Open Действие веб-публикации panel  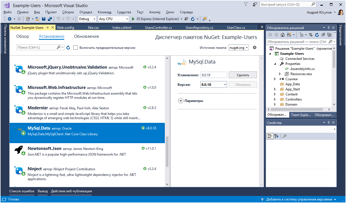(71, 191)
